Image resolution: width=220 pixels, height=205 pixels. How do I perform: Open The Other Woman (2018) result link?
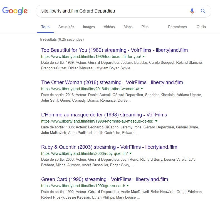[x=112, y=82]
